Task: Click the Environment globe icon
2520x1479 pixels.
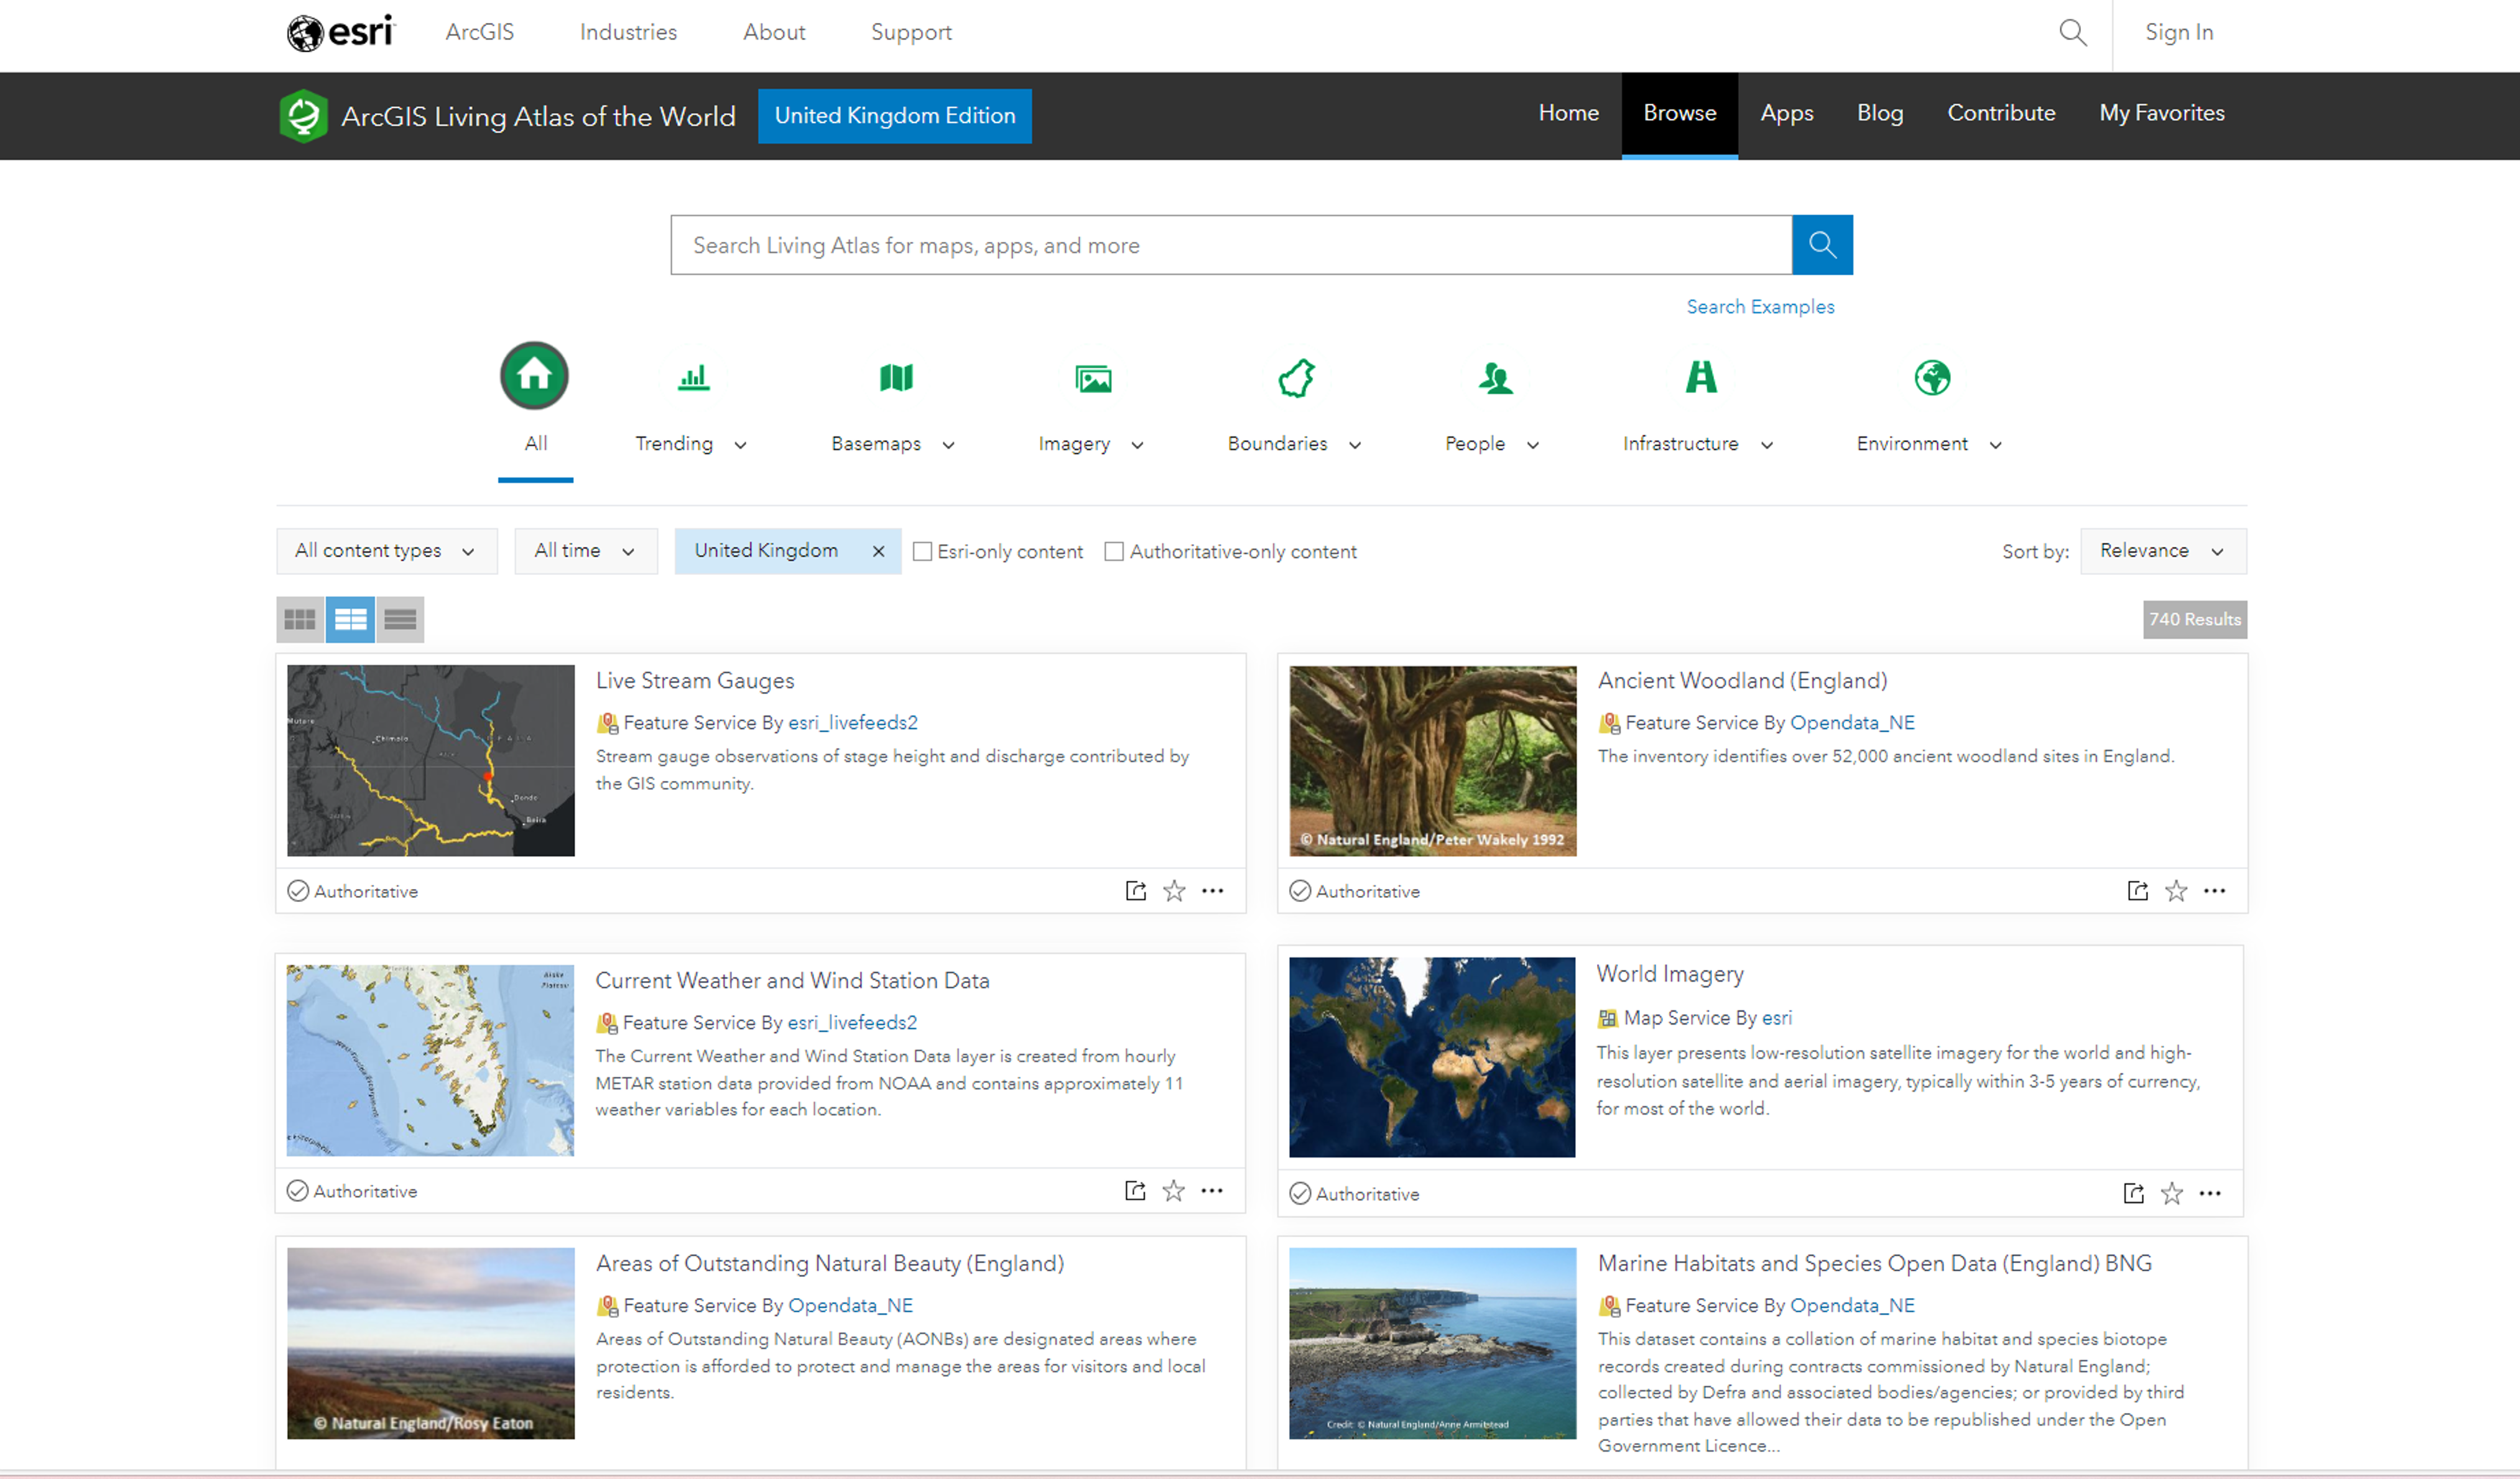Action: pos(1932,378)
